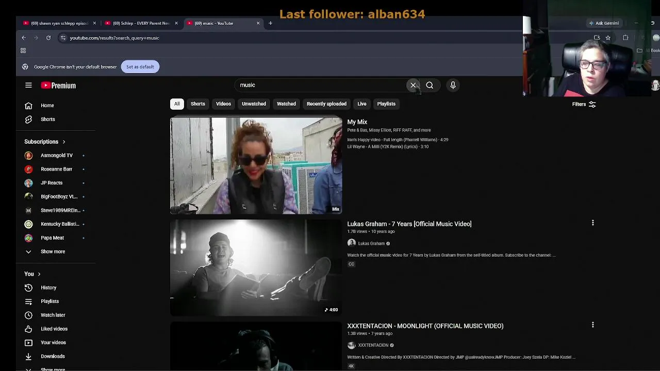Screen dimensions: 660x371
Task: Select the Videos filter chip
Action: tap(223, 104)
